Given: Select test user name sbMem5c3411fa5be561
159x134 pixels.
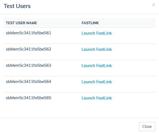Looking at the screenshot, I should click(x=29, y=33).
